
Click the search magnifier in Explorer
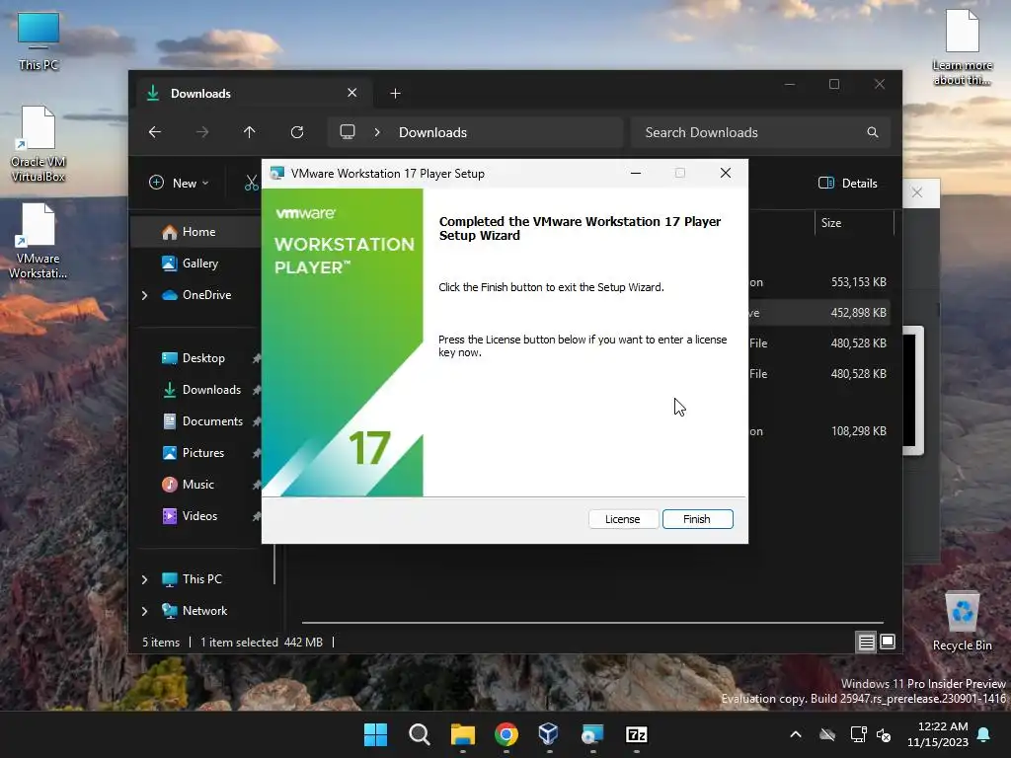[x=873, y=132]
